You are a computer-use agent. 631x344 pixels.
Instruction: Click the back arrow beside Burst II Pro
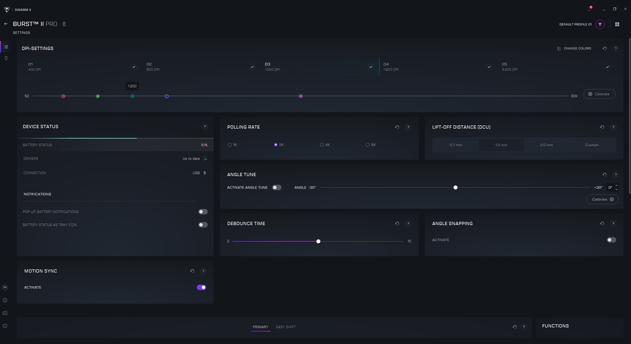6,24
